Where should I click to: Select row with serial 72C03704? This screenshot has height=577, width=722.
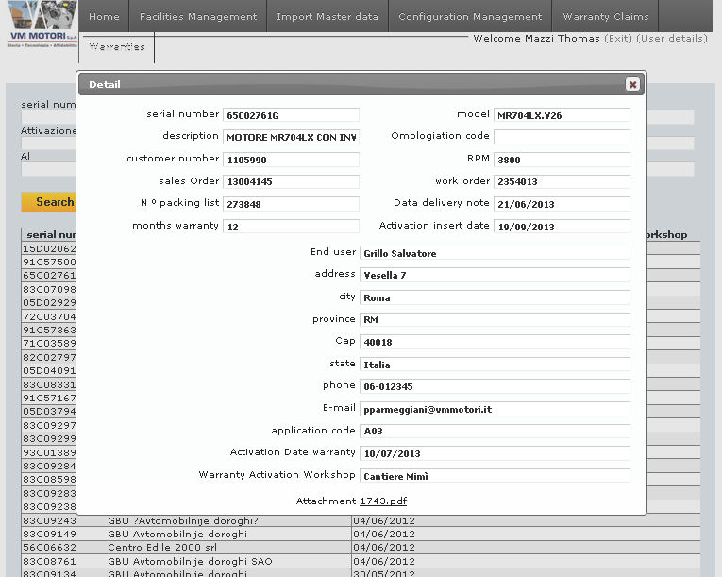click(x=49, y=316)
